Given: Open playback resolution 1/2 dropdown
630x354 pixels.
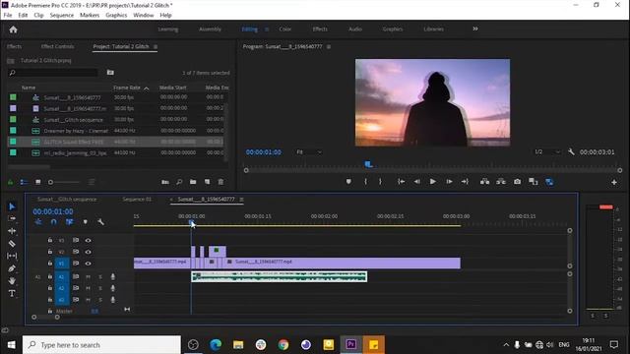Looking at the screenshot, I should coord(547,151).
